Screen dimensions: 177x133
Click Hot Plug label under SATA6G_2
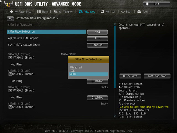click(17, 81)
